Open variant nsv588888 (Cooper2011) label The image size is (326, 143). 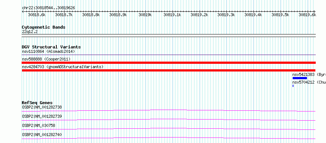pyautogui.click(x=46, y=59)
